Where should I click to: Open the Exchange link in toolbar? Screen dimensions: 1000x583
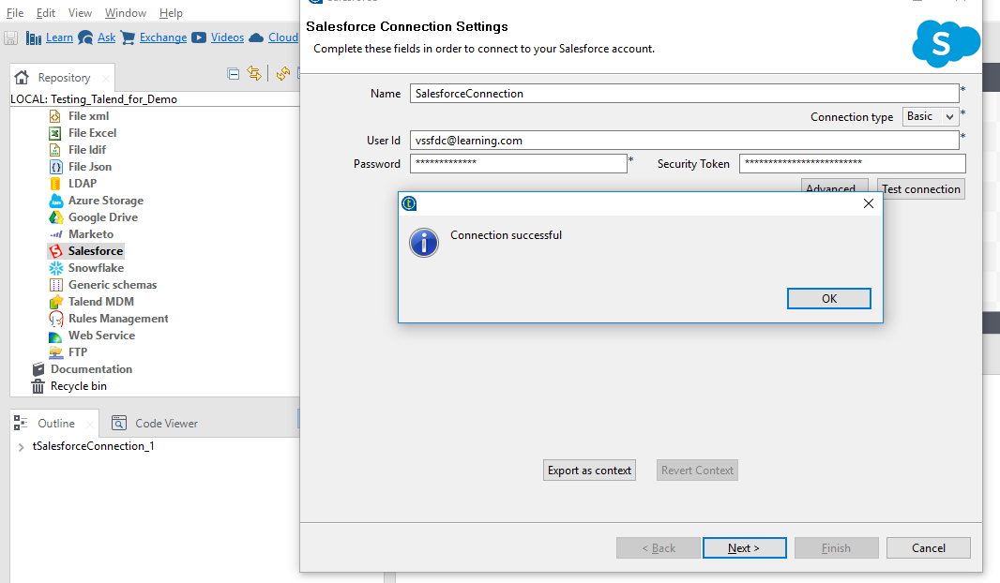[x=163, y=37]
